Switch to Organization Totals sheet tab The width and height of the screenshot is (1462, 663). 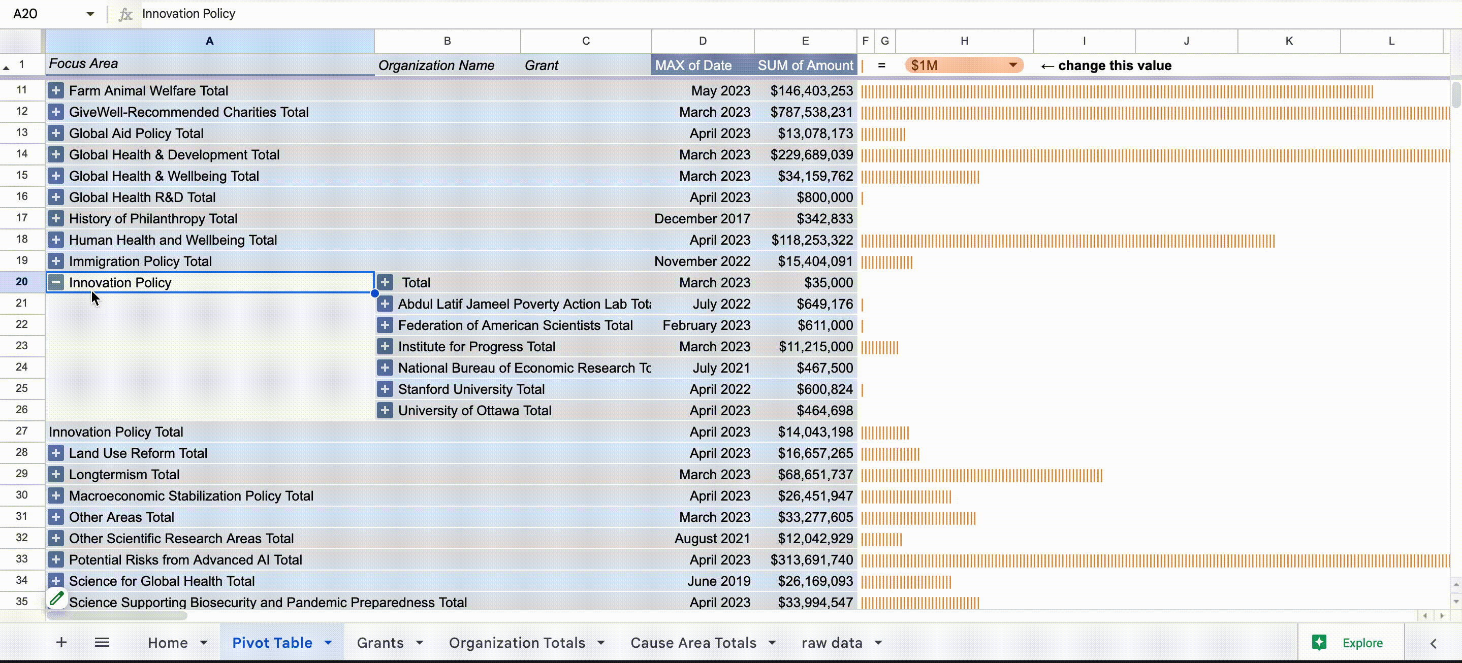click(x=517, y=643)
